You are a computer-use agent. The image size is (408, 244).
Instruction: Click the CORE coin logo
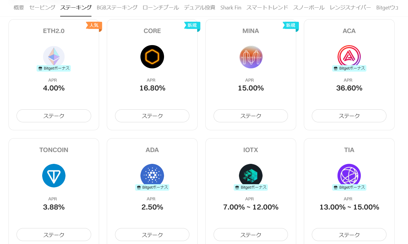(x=152, y=57)
